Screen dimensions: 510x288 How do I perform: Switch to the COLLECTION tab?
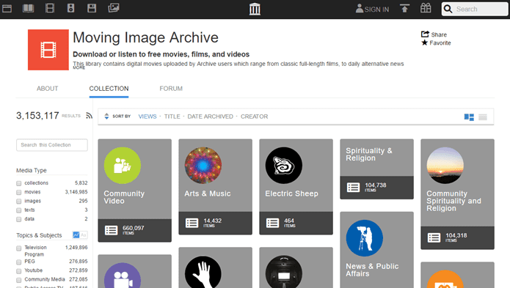pyautogui.click(x=109, y=89)
